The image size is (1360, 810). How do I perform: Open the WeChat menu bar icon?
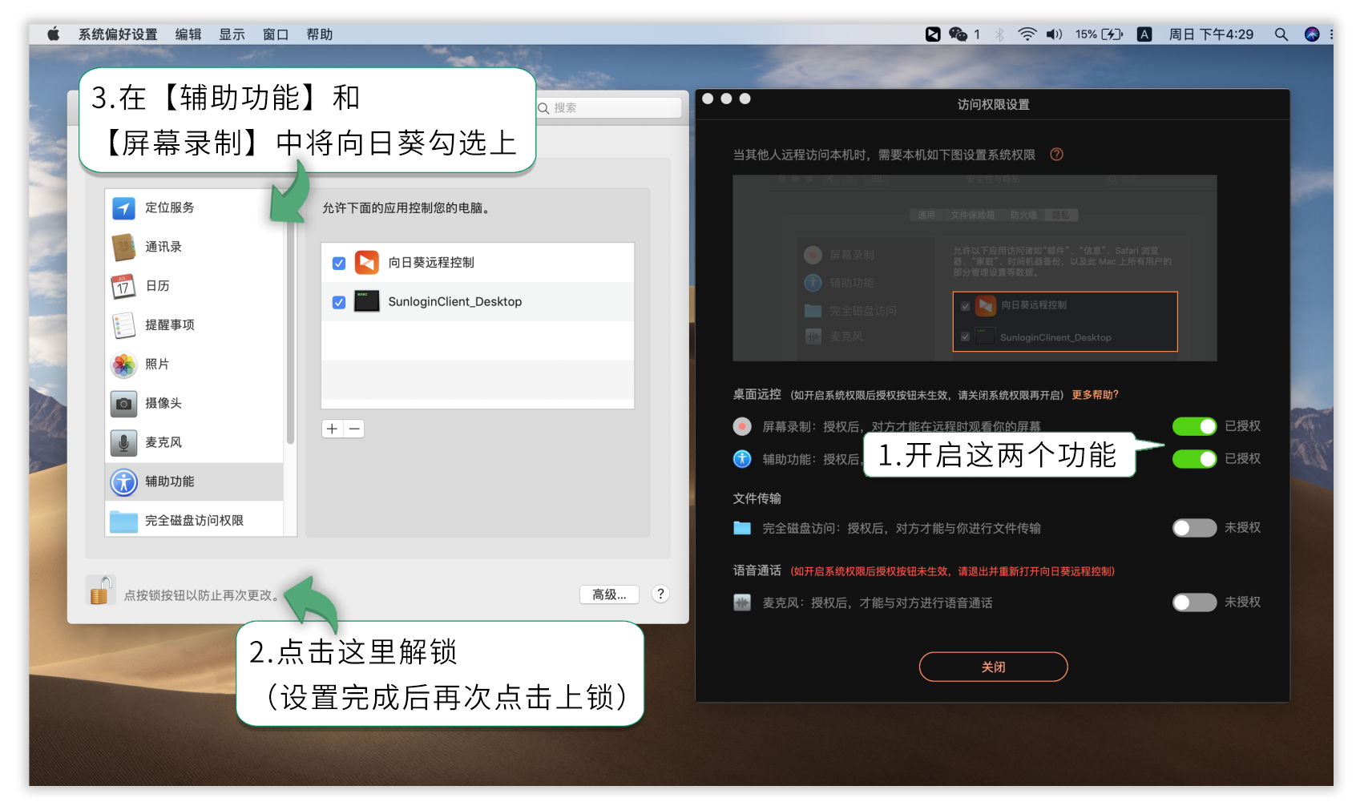click(958, 34)
